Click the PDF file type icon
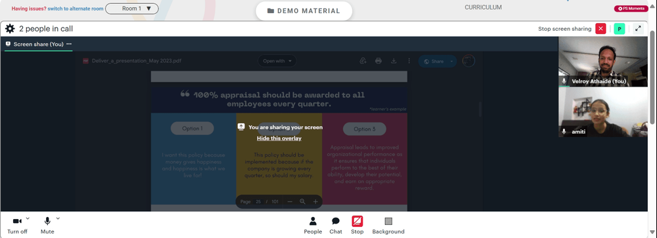This screenshot has height=238, width=657. coord(86,61)
